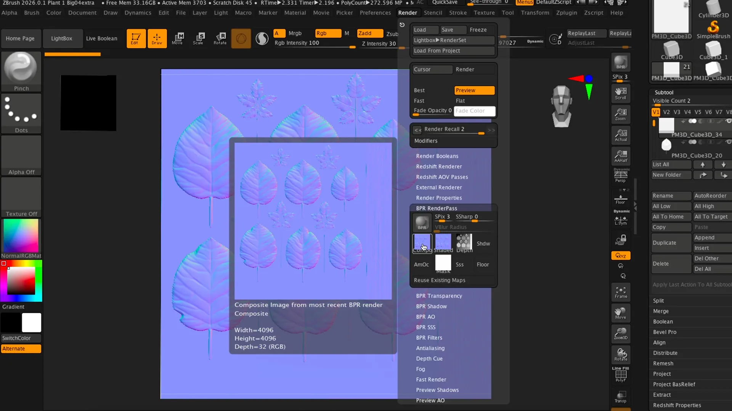Toggle the Rgb button
732x411 pixels.
[328, 33]
